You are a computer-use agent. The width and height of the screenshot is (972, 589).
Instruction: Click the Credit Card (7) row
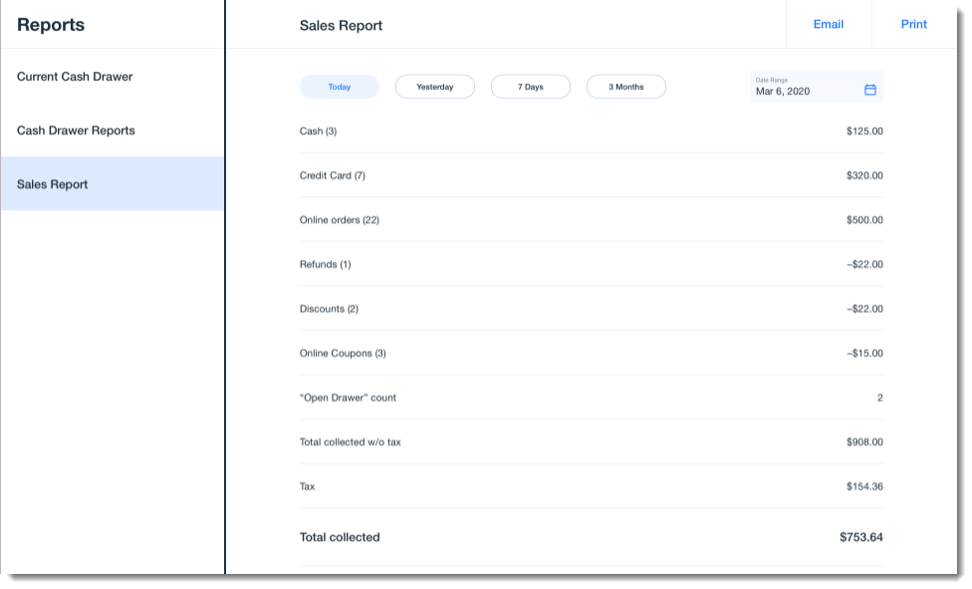coord(591,175)
